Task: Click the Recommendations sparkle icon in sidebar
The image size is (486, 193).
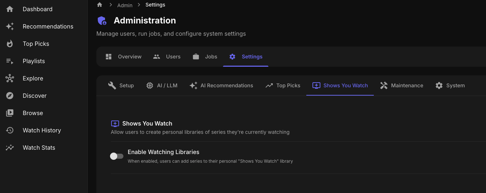Action: [x=10, y=26]
